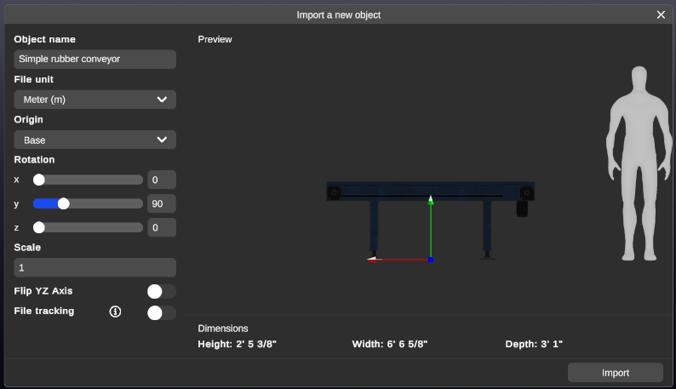Select the z rotation value box

pos(161,227)
